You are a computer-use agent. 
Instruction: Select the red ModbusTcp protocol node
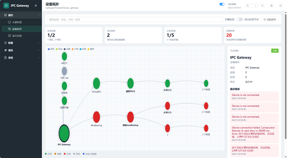[97, 117]
